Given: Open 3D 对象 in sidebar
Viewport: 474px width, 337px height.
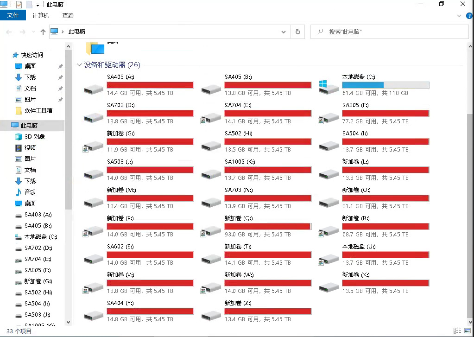Looking at the screenshot, I should click(34, 136).
